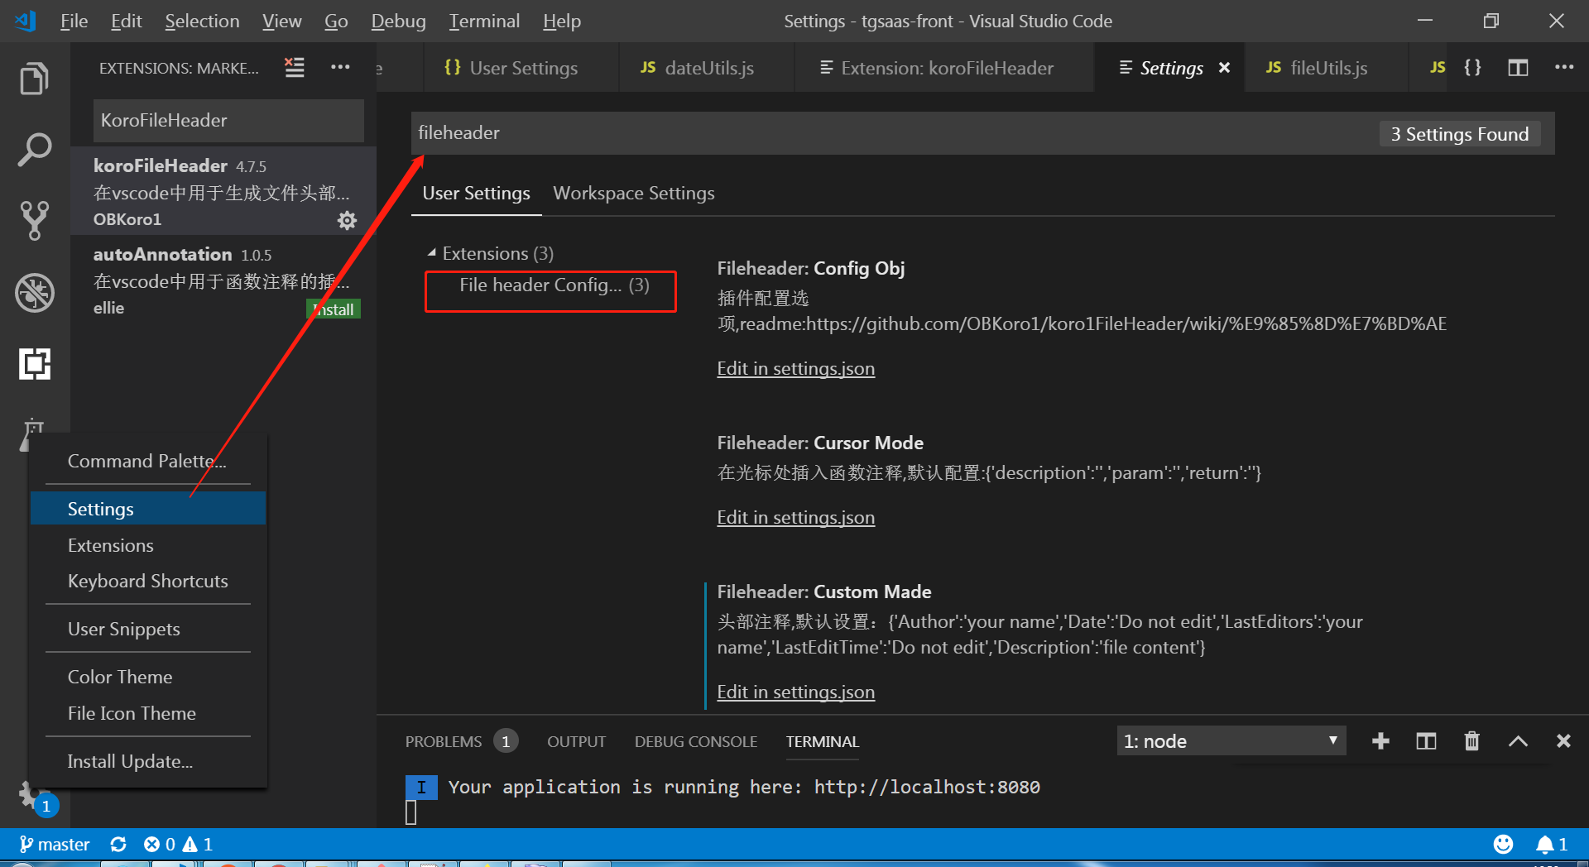Select terminal dropdown '1: node'
This screenshot has height=867, width=1589.
1231,741
